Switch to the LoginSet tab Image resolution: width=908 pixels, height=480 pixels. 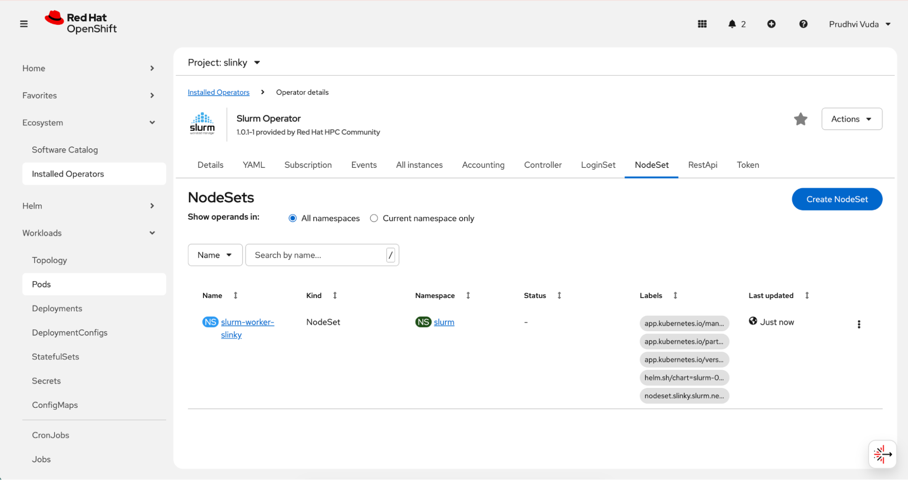click(x=598, y=165)
